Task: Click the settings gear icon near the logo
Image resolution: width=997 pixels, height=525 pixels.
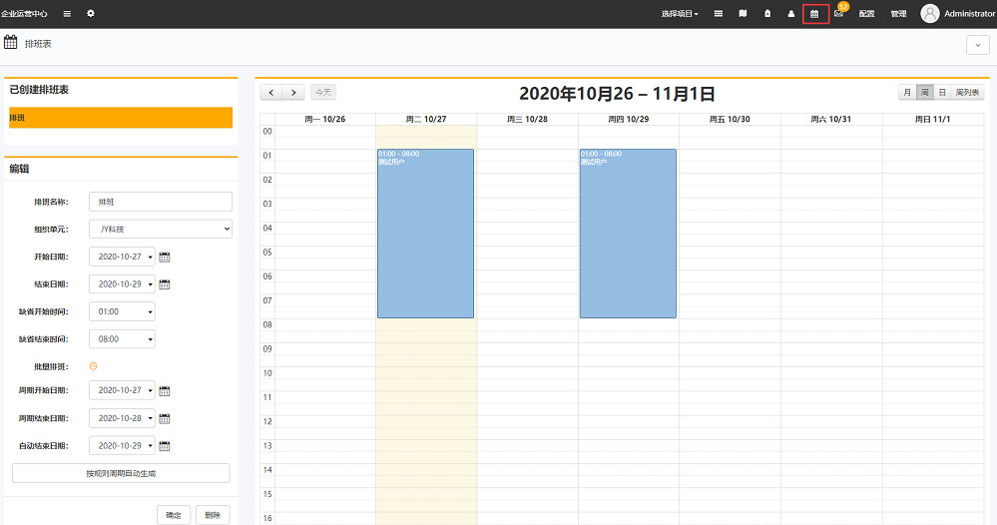Action: tap(91, 14)
